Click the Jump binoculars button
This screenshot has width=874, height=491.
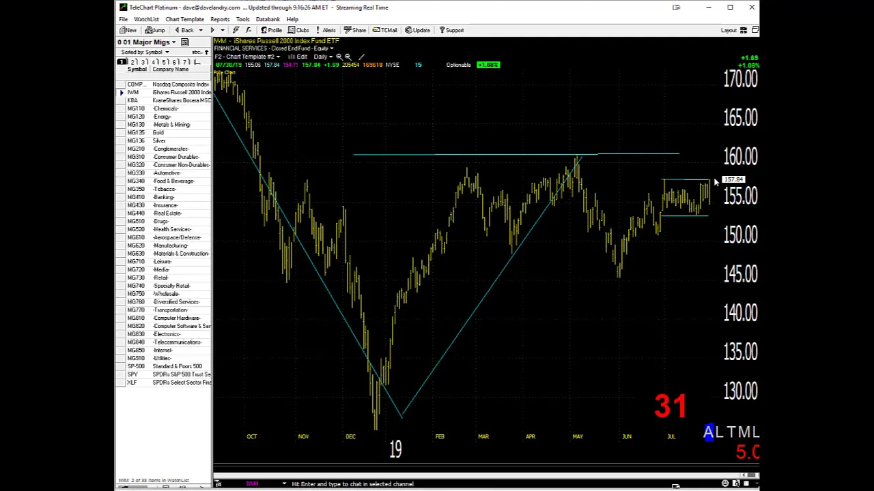pyautogui.click(x=156, y=30)
